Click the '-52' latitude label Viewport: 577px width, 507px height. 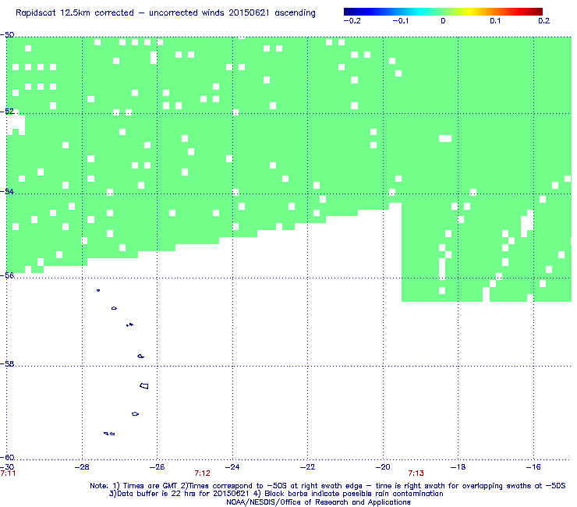coord(7,112)
